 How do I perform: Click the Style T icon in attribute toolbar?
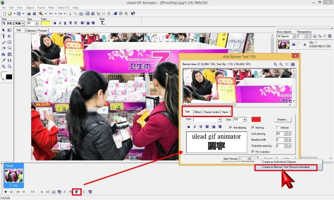102,23
